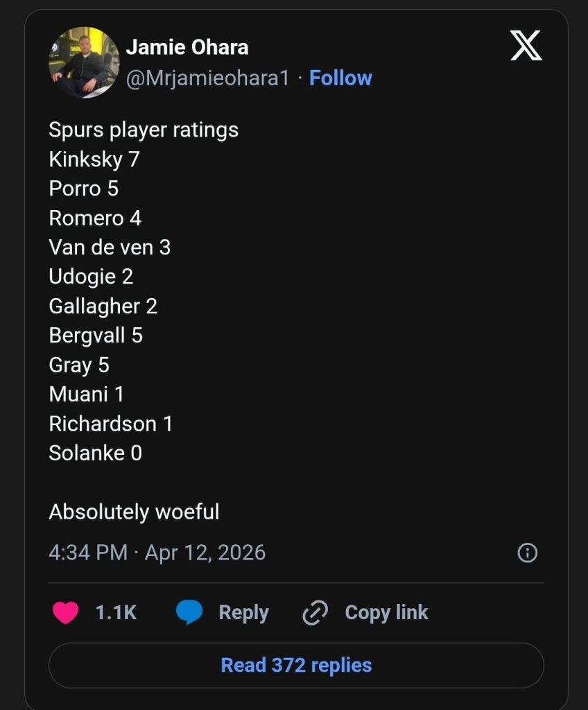Click the 'Richardson 1' rating line
Image resolution: width=588 pixels, height=710 pixels.
pyautogui.click(x=111, y=424)
